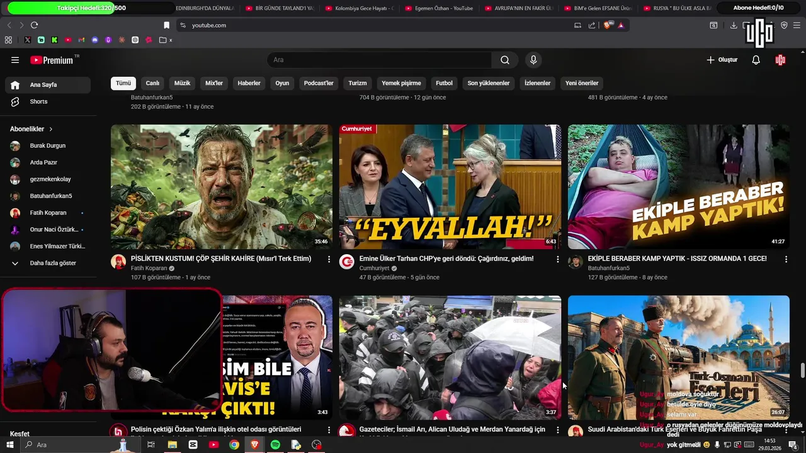Screen dimensions: 806x453
Task: Open the YouTube hamburger guide menu
Action: tap(15, 60)
